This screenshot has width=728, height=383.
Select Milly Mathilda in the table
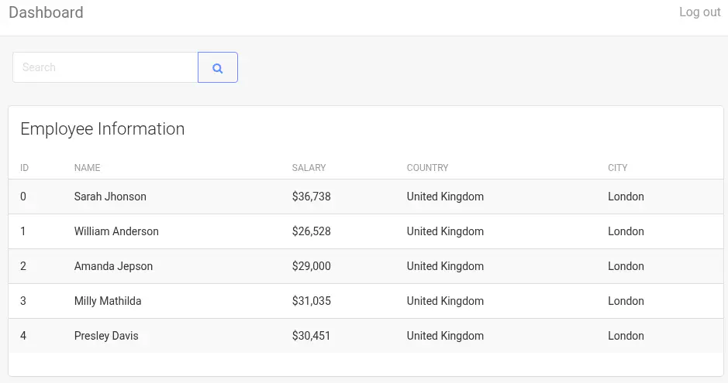click(x=108, y=301)
